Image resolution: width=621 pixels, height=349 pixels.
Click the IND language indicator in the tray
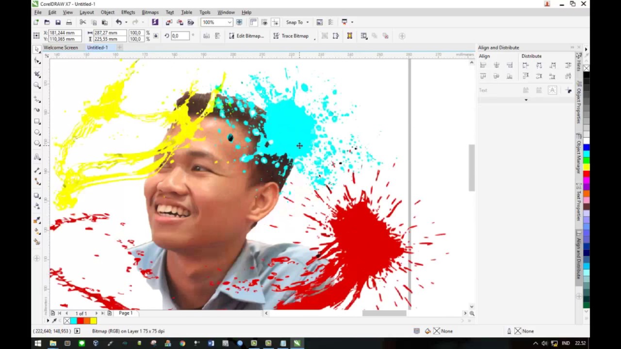[x=566, y=343]
